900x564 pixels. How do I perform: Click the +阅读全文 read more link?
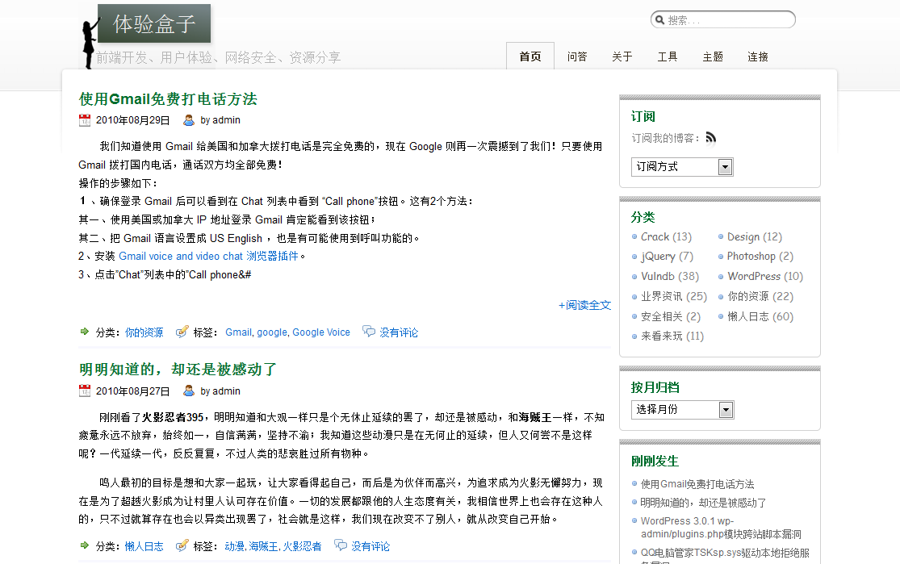coord(584,305)
